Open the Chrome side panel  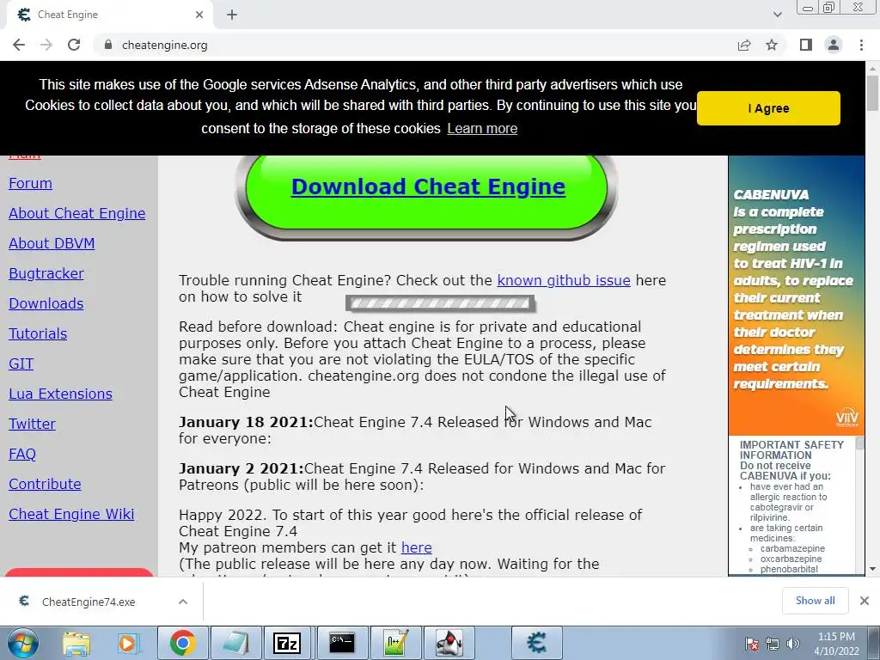tap(806, 45)
